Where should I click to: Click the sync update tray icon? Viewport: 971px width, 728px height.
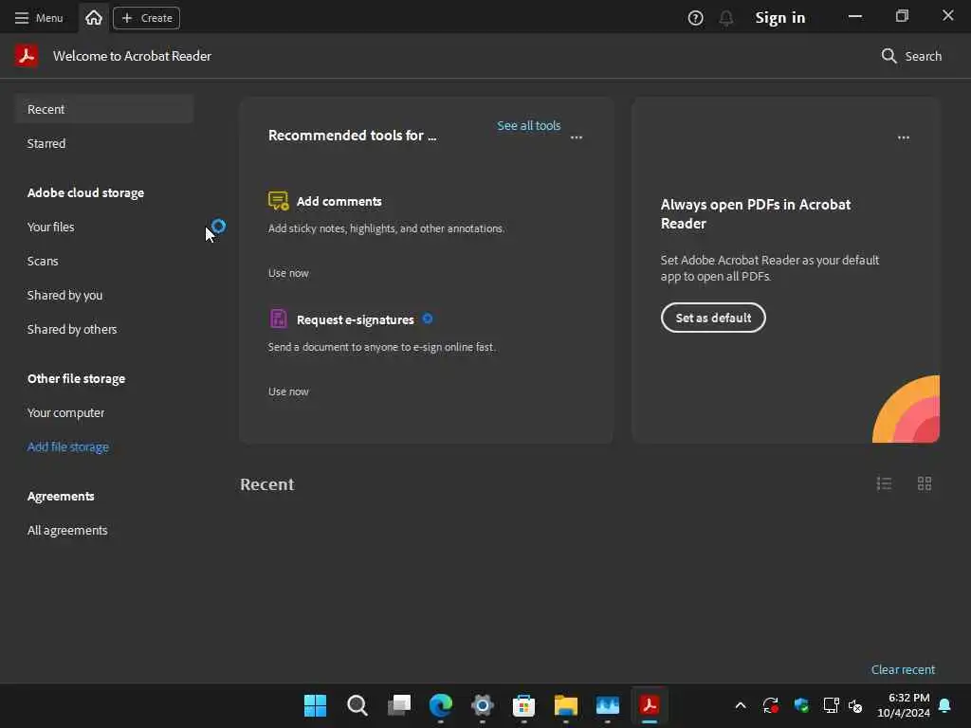coord(770,705)
